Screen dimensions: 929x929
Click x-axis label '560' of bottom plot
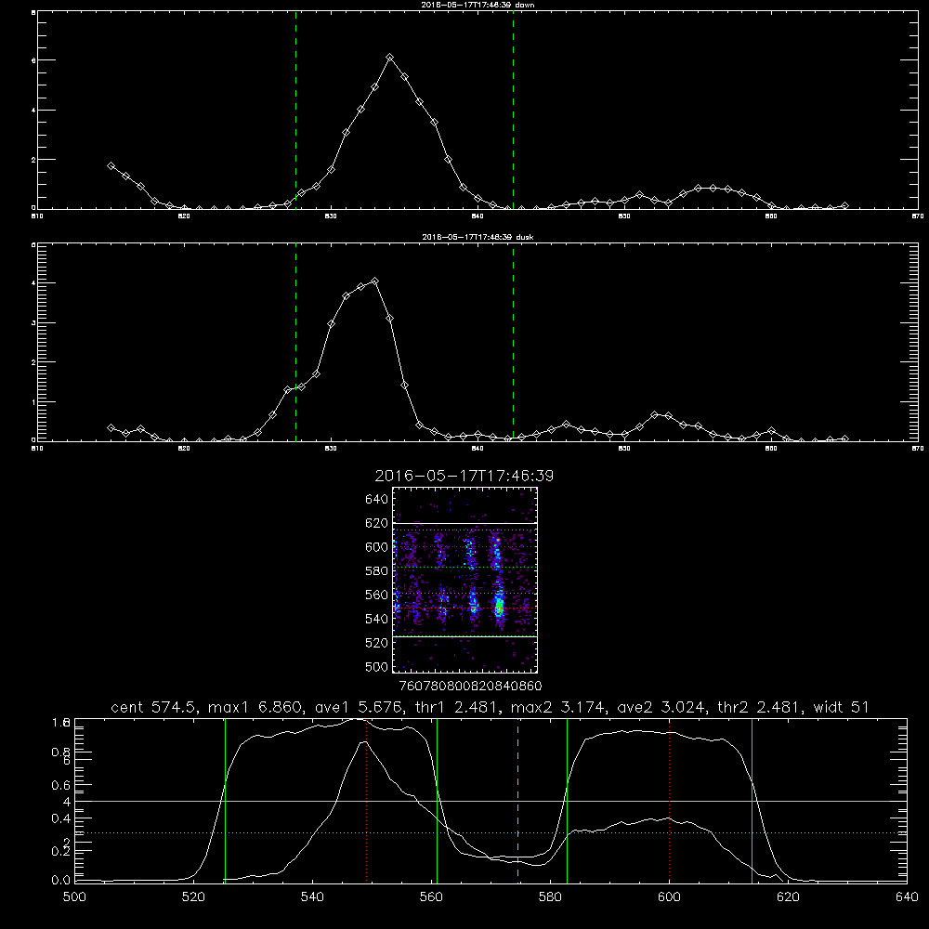431,897
